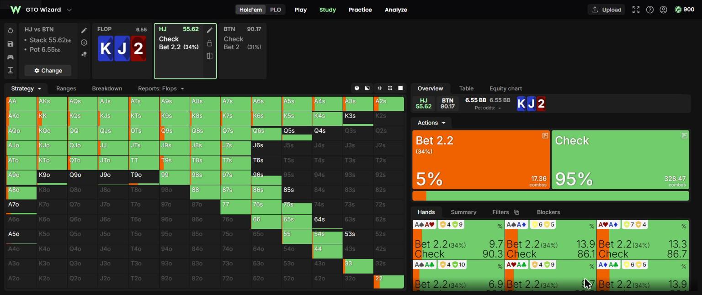702x295 pixels.
Task: Open the info icon beside the Stack line
Action: (84, 42)
